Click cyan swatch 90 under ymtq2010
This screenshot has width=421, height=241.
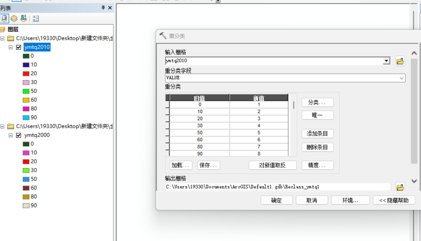(26, 118)
